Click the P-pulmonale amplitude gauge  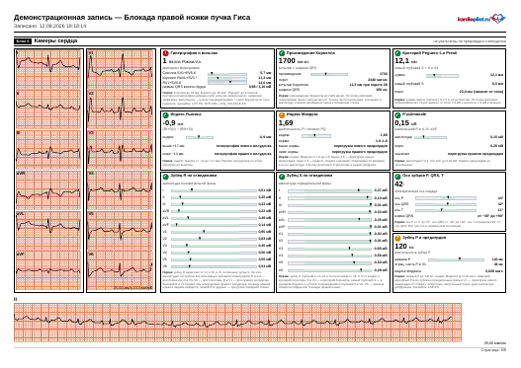point(430,137)
